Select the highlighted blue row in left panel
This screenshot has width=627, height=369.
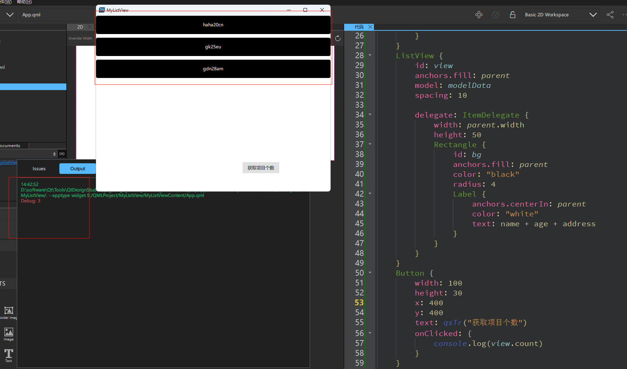click(33, 87)
